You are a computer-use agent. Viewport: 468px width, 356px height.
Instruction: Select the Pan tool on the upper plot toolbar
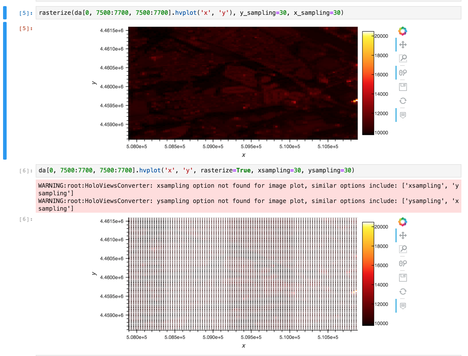[x=403, y=45]
